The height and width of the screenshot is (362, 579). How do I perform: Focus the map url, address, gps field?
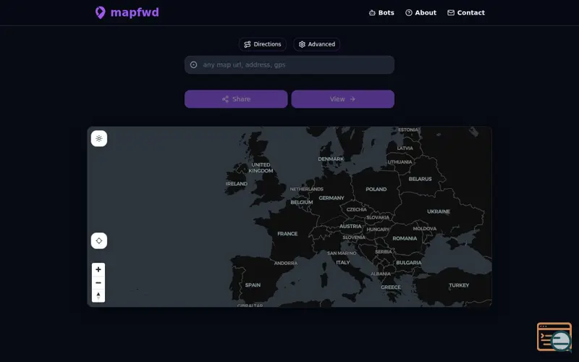(x=289, y=64)
